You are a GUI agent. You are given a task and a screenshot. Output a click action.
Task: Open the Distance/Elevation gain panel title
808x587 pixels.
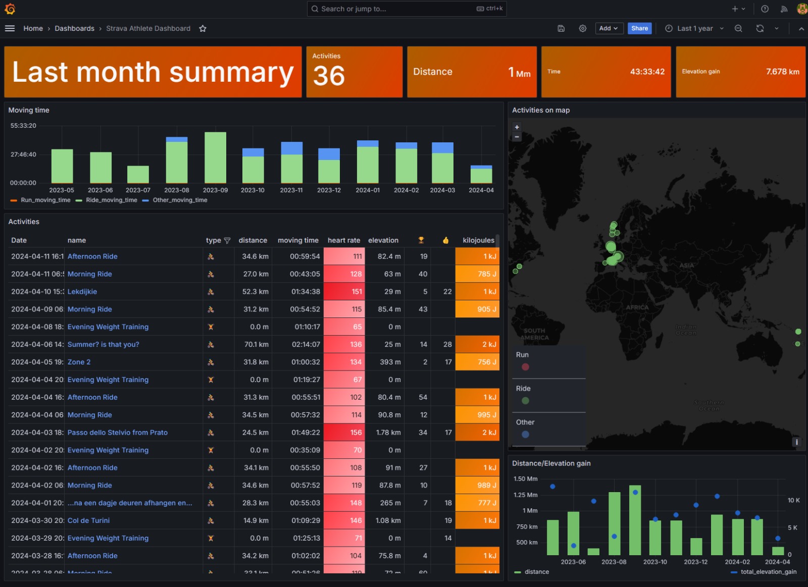click(551, 463)
